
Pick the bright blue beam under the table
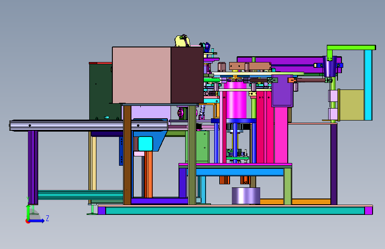240,172
